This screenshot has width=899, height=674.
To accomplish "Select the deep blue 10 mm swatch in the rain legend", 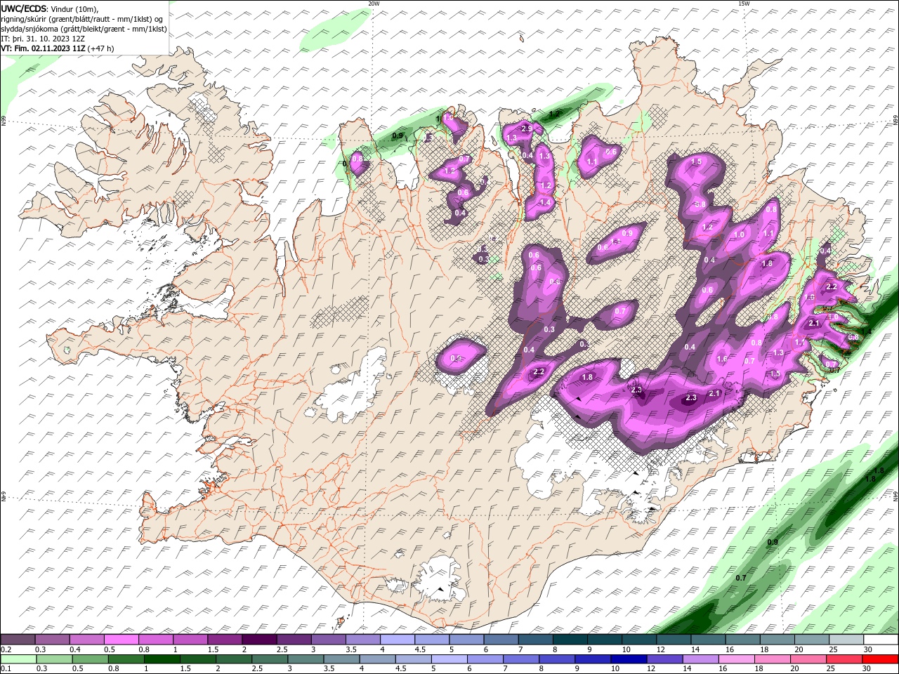I will [x=630, y=659].
